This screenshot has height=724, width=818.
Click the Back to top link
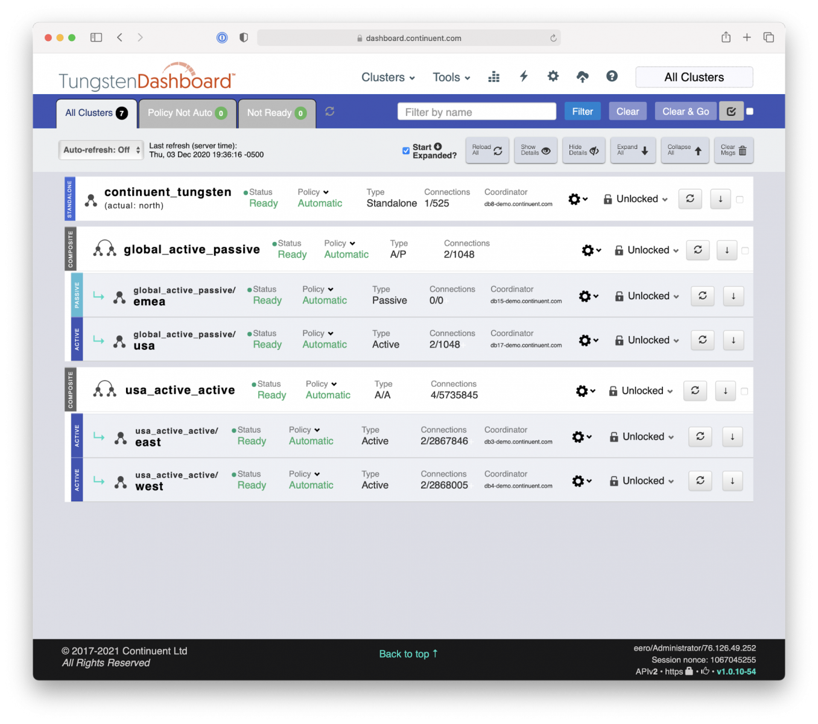click(x=408, y=654)
